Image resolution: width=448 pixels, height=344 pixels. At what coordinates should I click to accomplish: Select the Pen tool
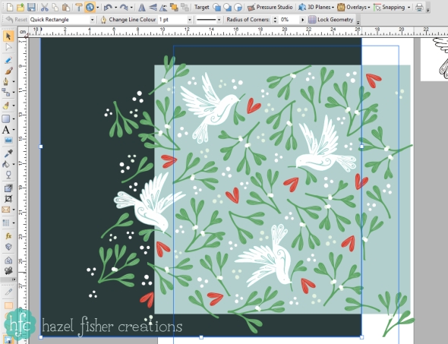[6, 81]
